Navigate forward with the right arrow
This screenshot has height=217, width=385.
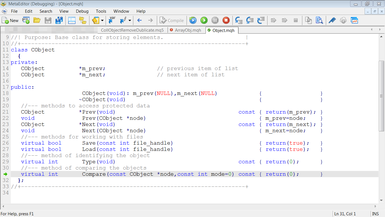pyautogui.click(x=150, y=20)
